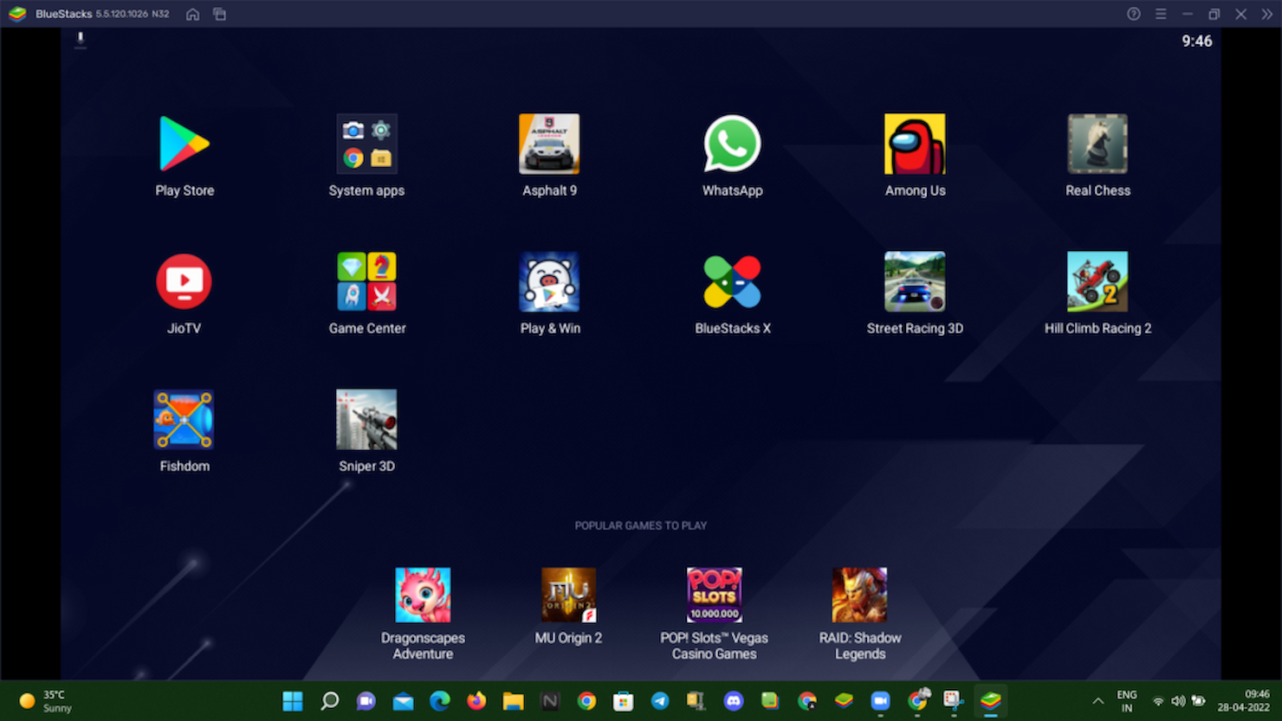Open RAID: Shadow Legends from Popular Games
Image resolution: width=1282 pixels, height=721 pixels.
click(859, 594)
